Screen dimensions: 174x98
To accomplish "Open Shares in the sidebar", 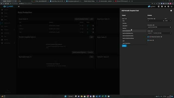I will click(x=5, y=20).
